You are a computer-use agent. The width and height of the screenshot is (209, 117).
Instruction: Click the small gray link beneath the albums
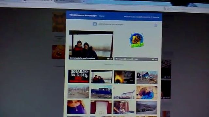coord(114,65)
